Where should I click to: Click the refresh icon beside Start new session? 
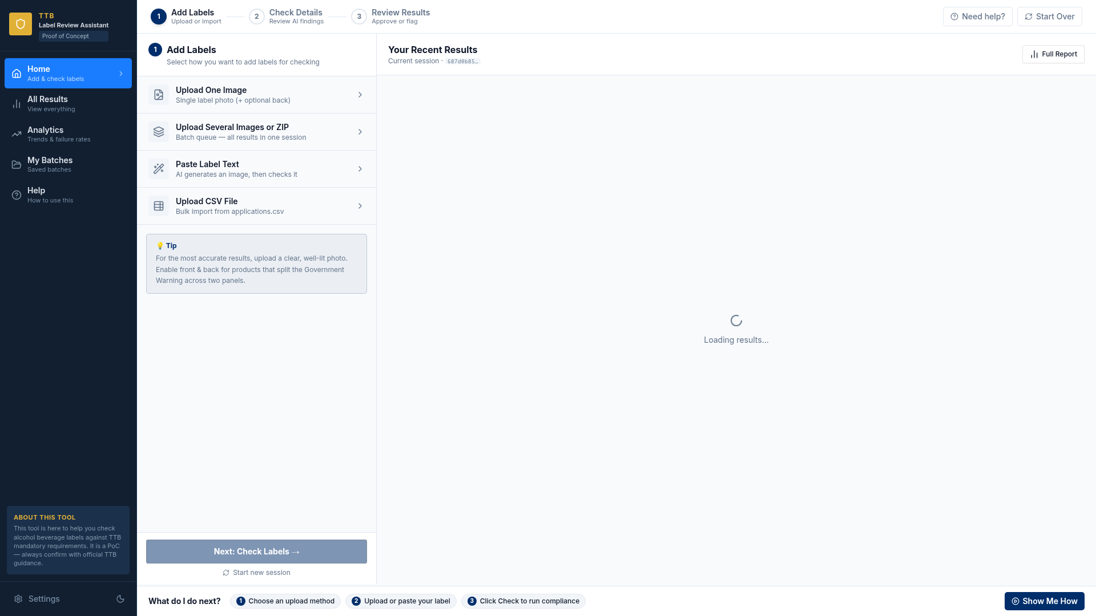(x=226, y=573)
